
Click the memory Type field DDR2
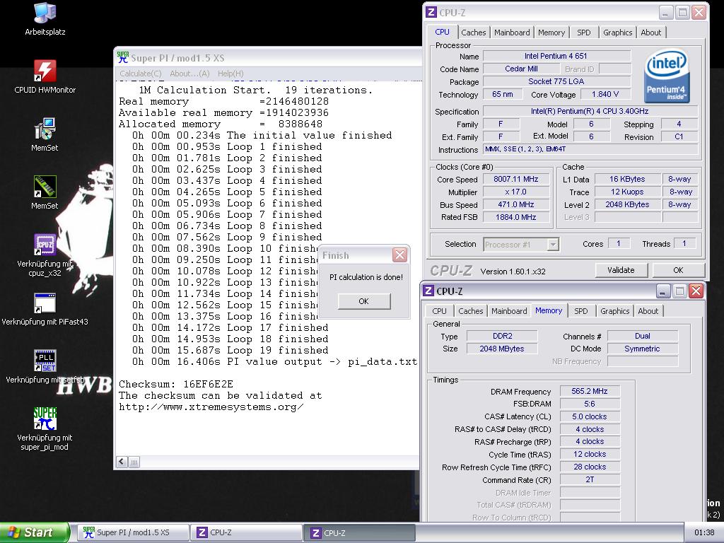[x=502, y=336]
